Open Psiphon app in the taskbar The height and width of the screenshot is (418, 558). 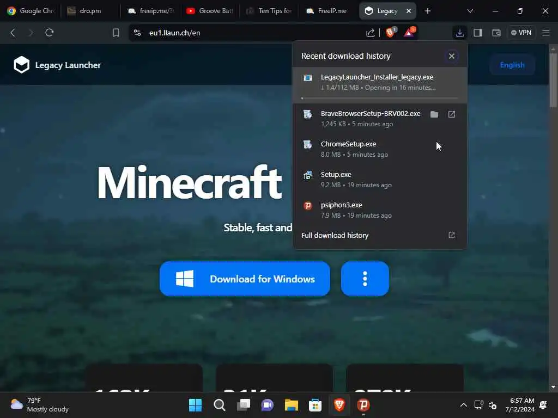point(363,405)
